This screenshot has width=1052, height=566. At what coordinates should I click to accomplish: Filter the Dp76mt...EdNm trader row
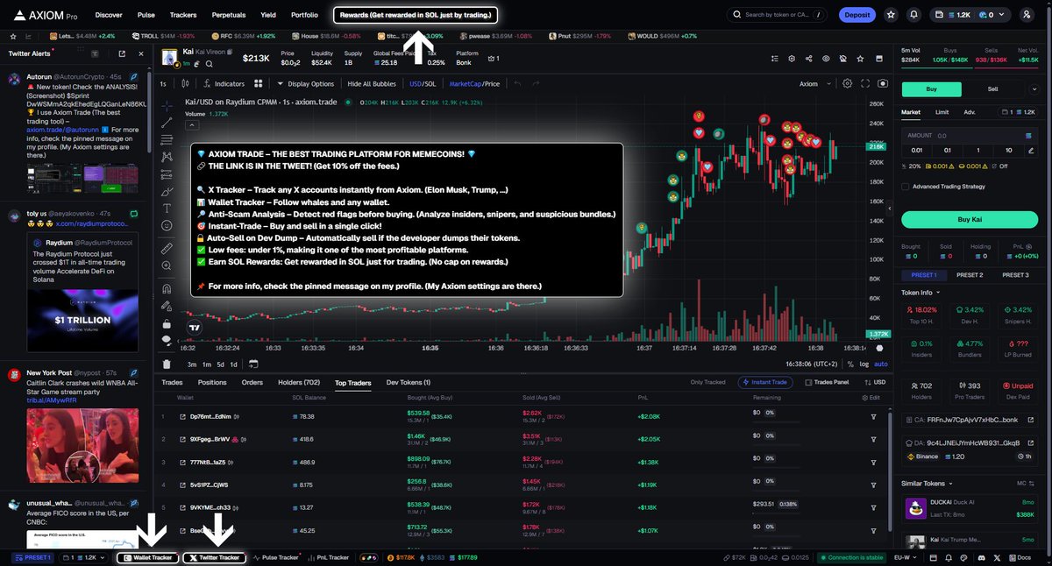(873, 416)
